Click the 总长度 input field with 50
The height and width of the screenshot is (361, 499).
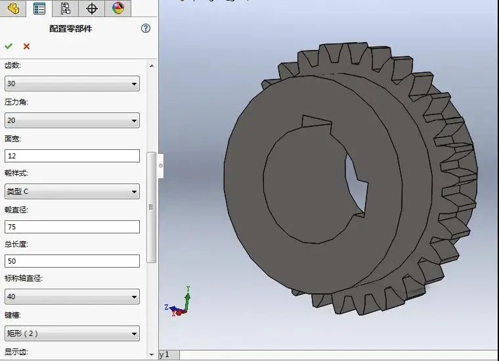72,261
